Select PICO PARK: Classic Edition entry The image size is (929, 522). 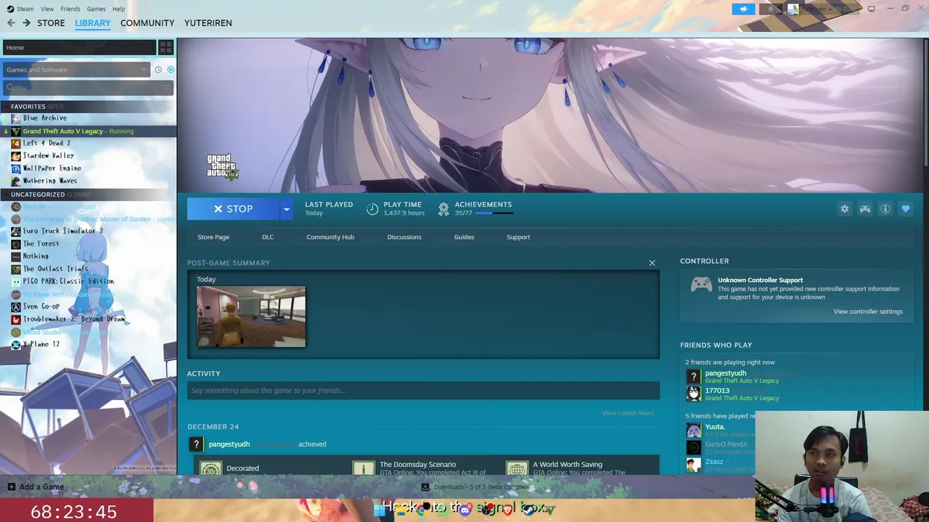point(67,281)
